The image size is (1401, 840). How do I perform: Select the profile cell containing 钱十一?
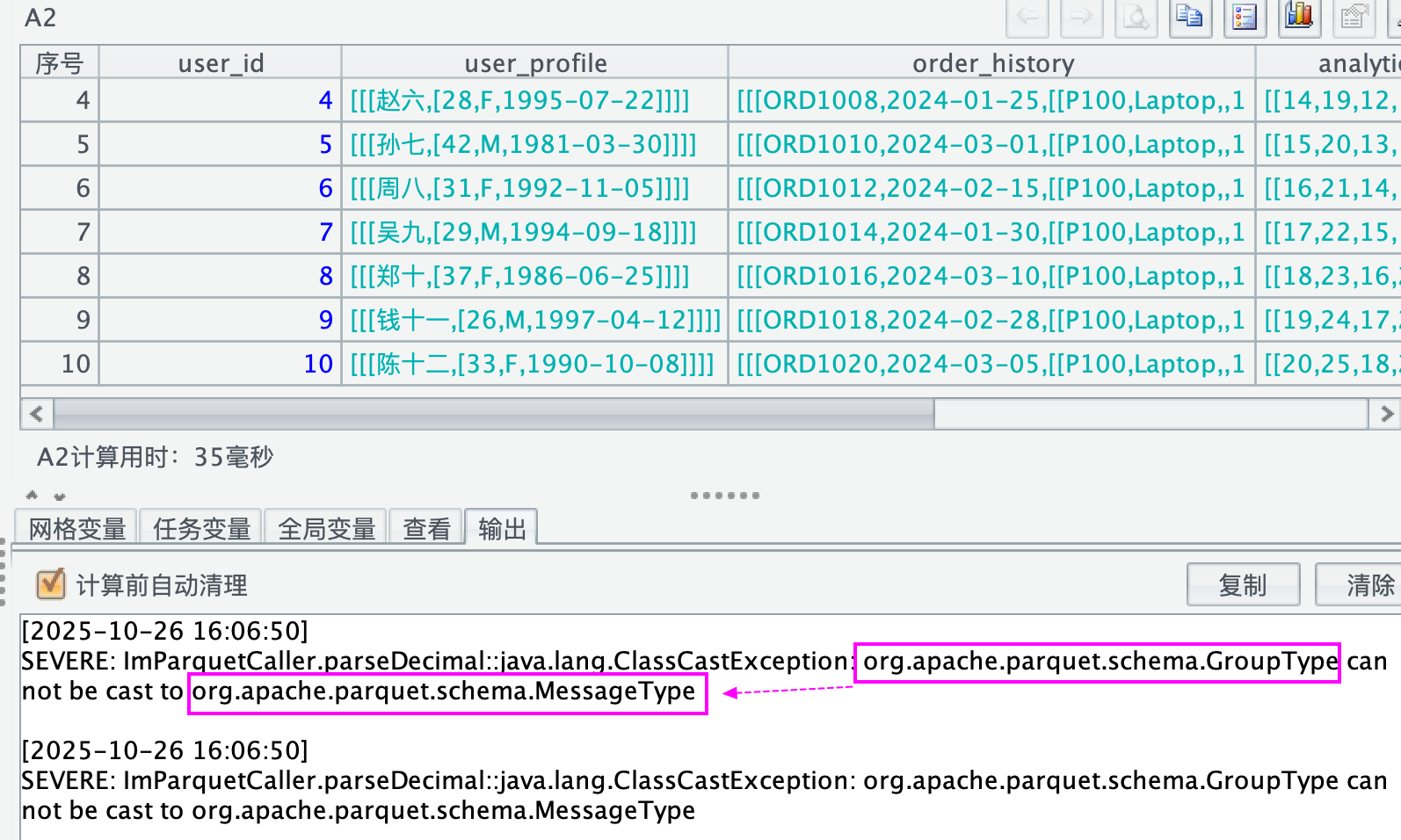(535, 320)
